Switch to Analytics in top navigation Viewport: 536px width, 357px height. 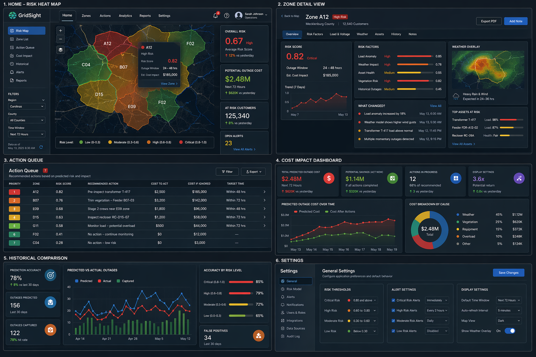pos(125,16)
